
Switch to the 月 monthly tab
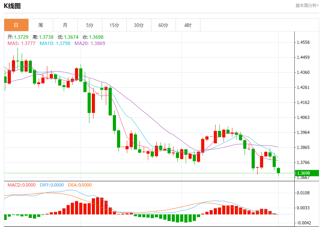click(65, 25)
